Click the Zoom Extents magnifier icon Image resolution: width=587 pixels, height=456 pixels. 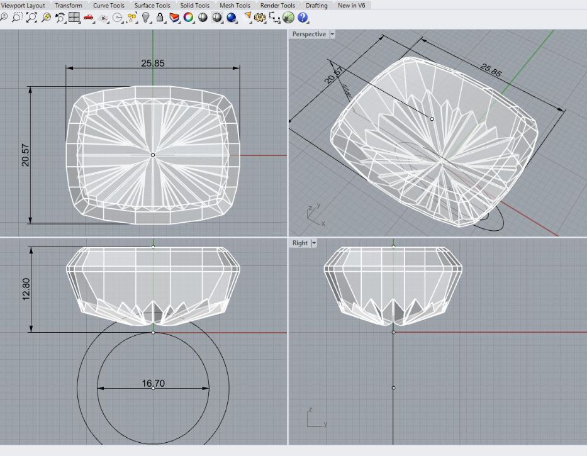pos(31,18)
